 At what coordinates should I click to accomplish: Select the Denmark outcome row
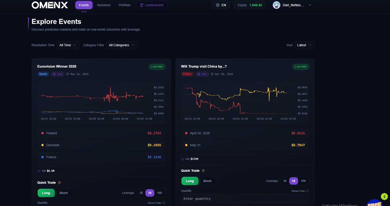coord(101,145)
